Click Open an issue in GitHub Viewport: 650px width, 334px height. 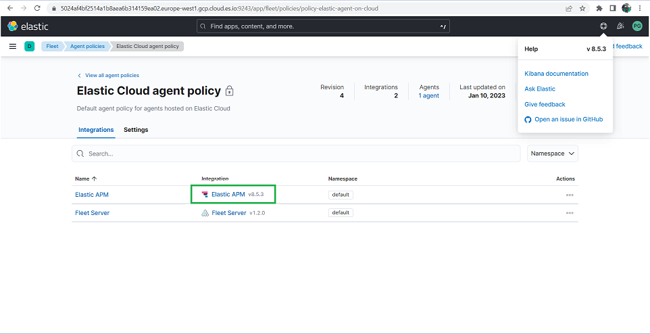coord(569,120)
